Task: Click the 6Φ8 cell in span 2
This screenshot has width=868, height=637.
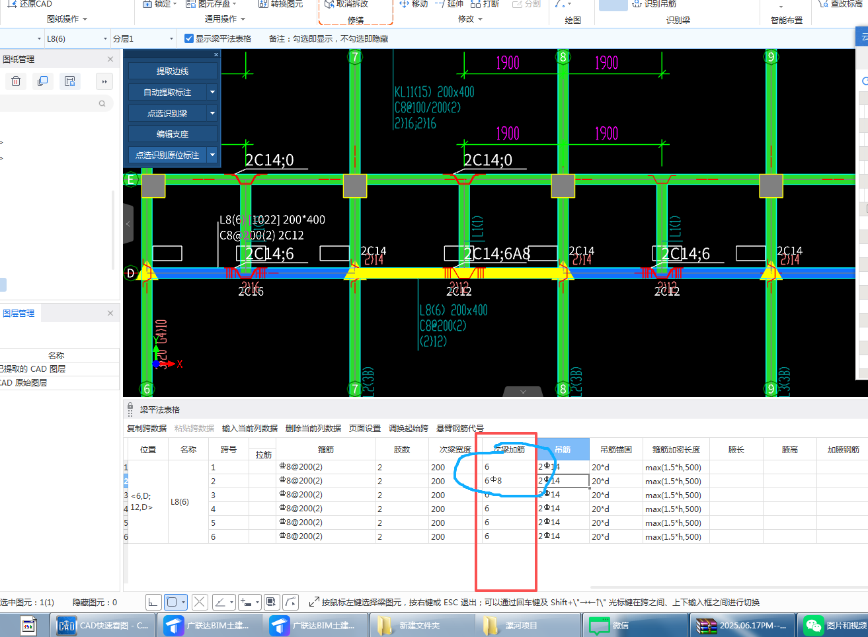Action: [x=508, y=481]
